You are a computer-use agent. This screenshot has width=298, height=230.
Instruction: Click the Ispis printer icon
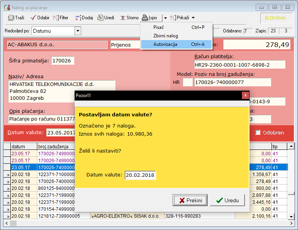click(x=145, y=18)
